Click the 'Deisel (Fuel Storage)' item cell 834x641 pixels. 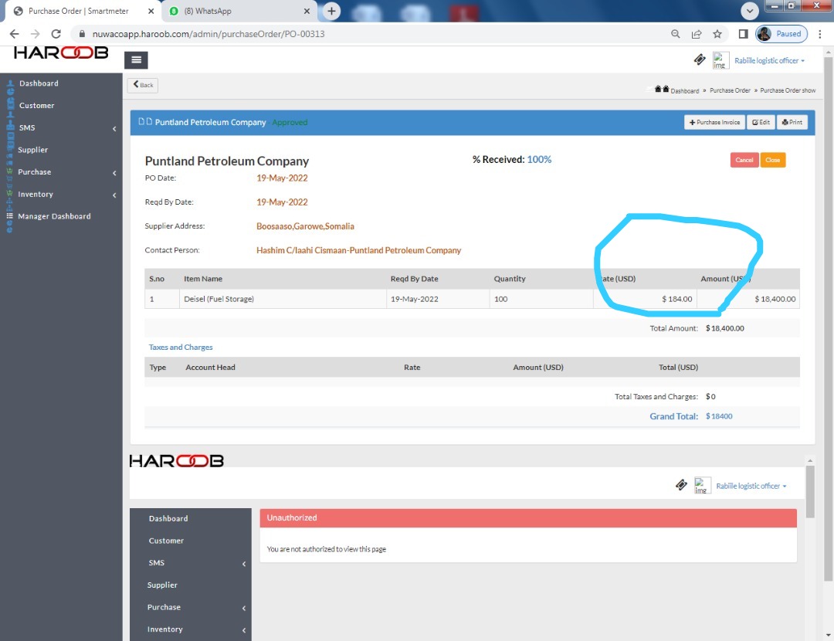(283, 299)
